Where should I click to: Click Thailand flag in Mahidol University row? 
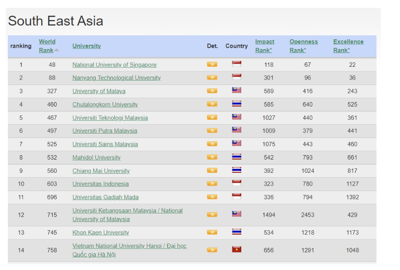click(236, 157)
